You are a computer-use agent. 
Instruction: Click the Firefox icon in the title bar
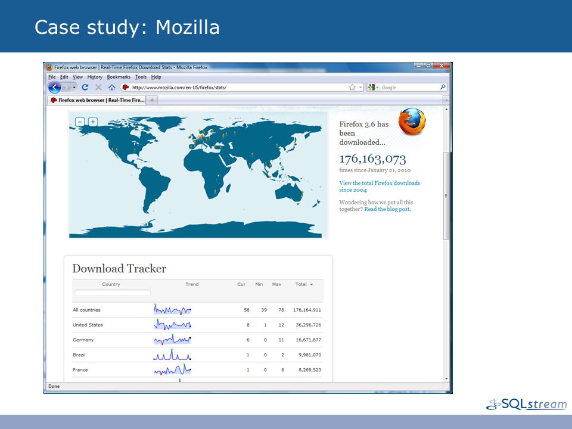click(49, 67)
